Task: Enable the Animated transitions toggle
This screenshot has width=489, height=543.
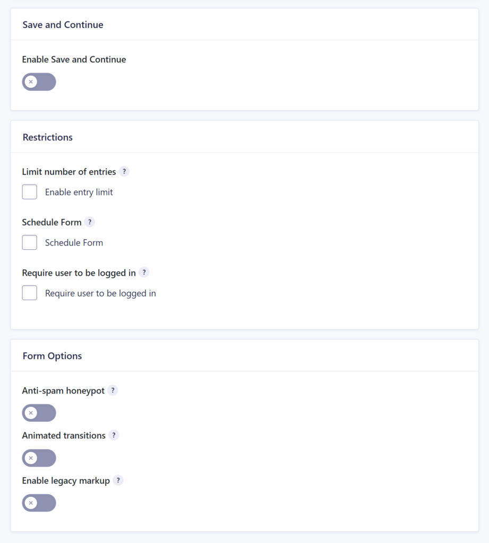Action: click(x=39, y=458)
